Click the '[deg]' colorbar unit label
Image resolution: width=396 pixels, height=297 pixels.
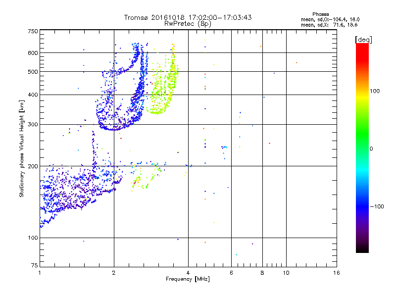[363, 40]
